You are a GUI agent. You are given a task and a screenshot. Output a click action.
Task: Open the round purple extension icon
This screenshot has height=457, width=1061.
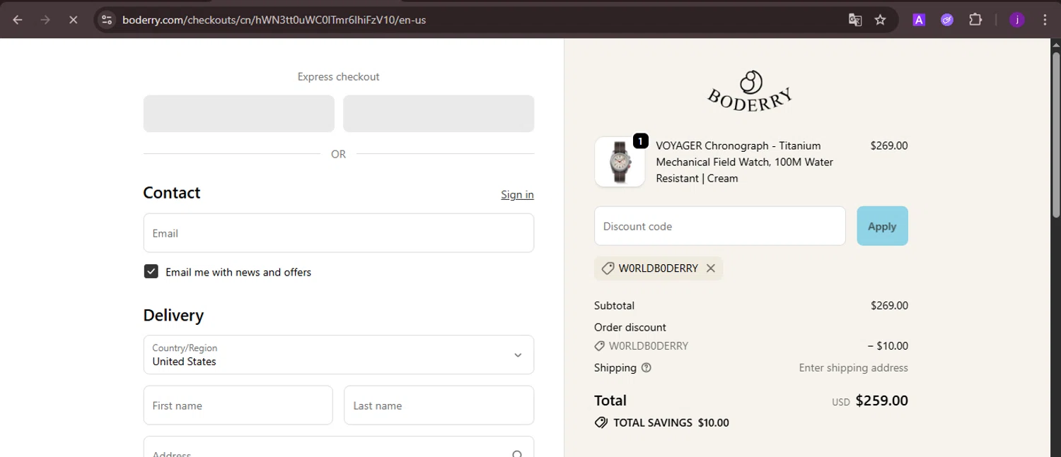pos(947,20)
